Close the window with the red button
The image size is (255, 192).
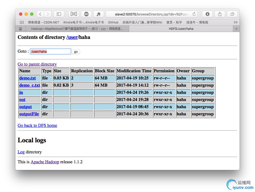point(21,14)
